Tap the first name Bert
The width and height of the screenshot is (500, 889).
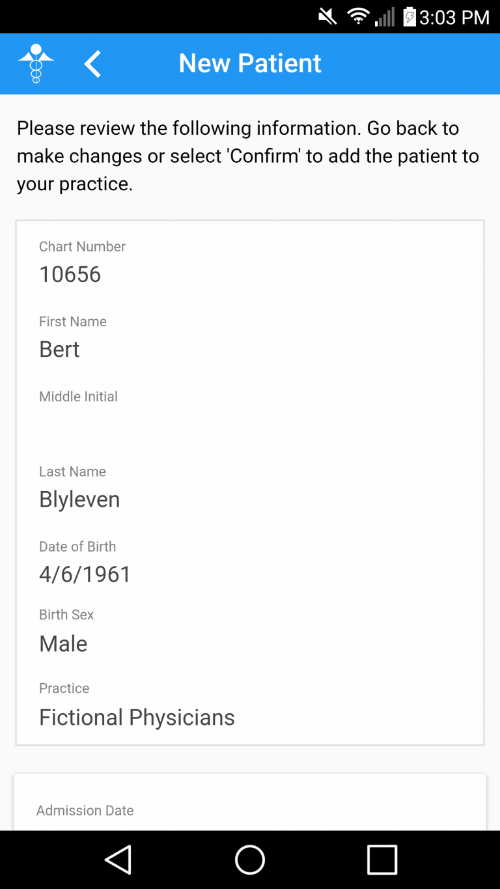tap(59, 349)
